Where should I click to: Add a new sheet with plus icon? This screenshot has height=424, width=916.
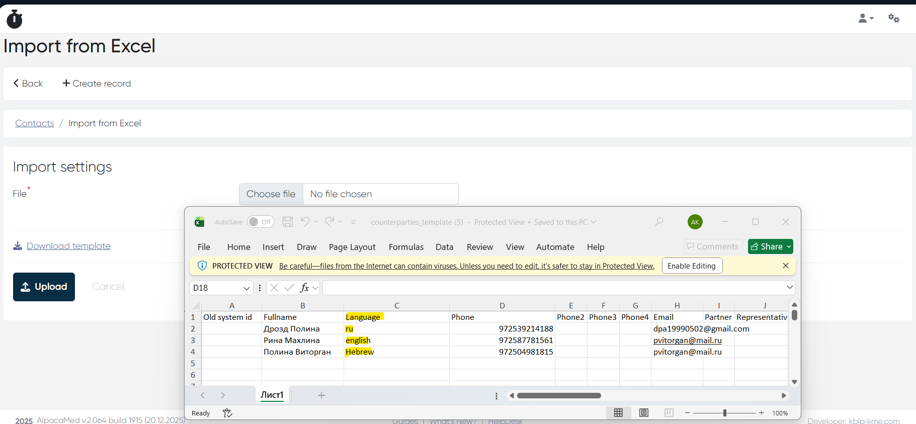(x=321, y=395)
